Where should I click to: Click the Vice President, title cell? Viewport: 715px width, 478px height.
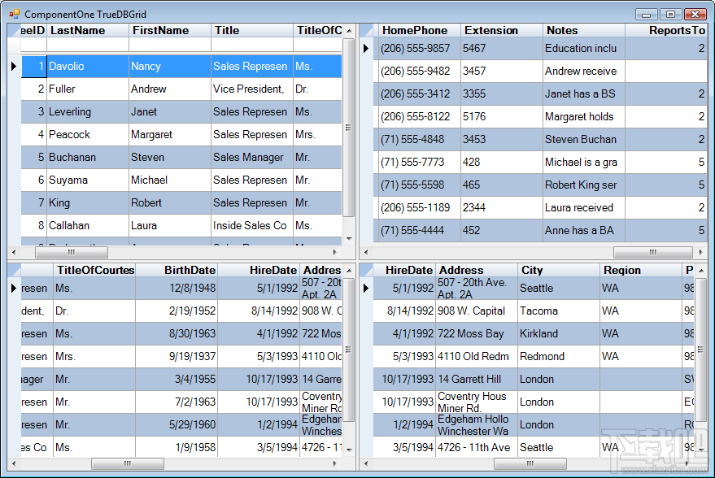point(251,89)
